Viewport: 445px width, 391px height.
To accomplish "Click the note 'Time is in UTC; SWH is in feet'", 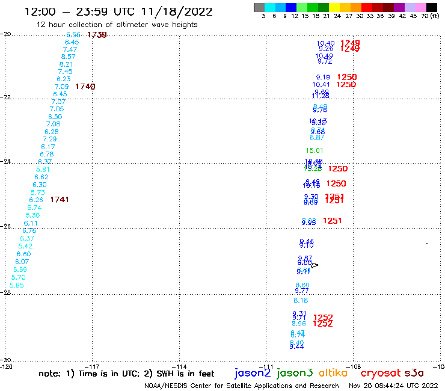I will point(126,374).
